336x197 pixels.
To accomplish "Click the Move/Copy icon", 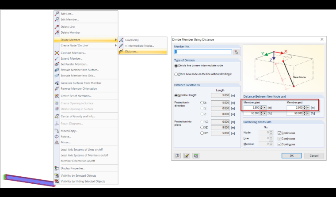I will point(57,131).
